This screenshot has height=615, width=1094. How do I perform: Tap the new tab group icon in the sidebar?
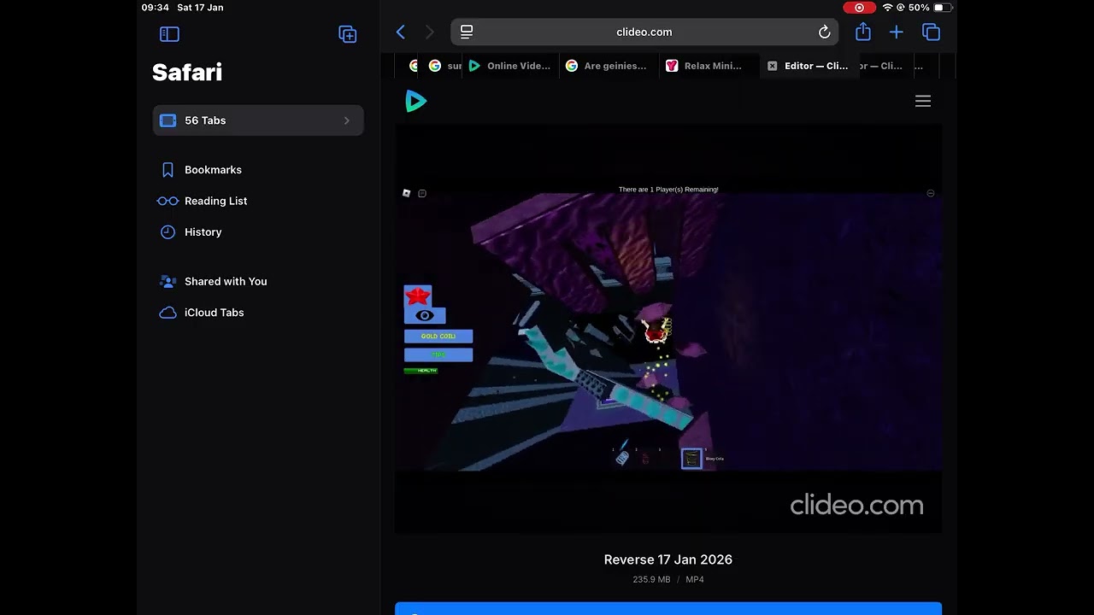click(x=347, y=34)
